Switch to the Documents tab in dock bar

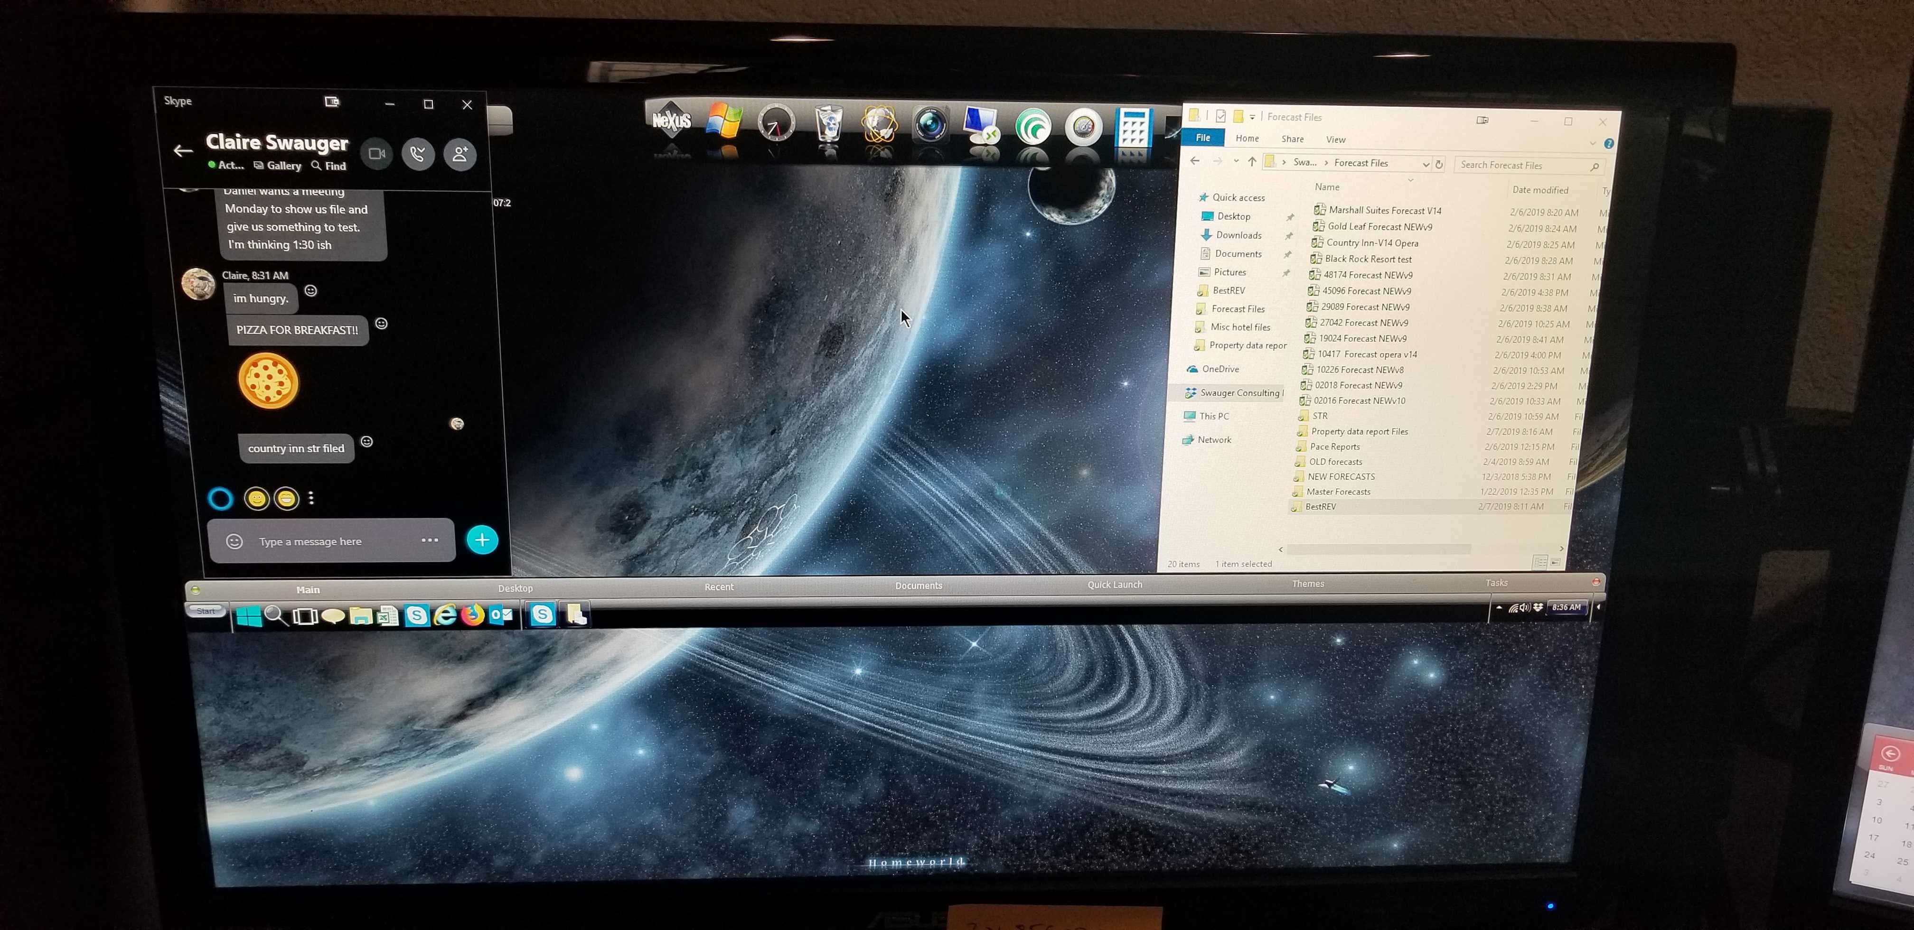pos(919,586)
